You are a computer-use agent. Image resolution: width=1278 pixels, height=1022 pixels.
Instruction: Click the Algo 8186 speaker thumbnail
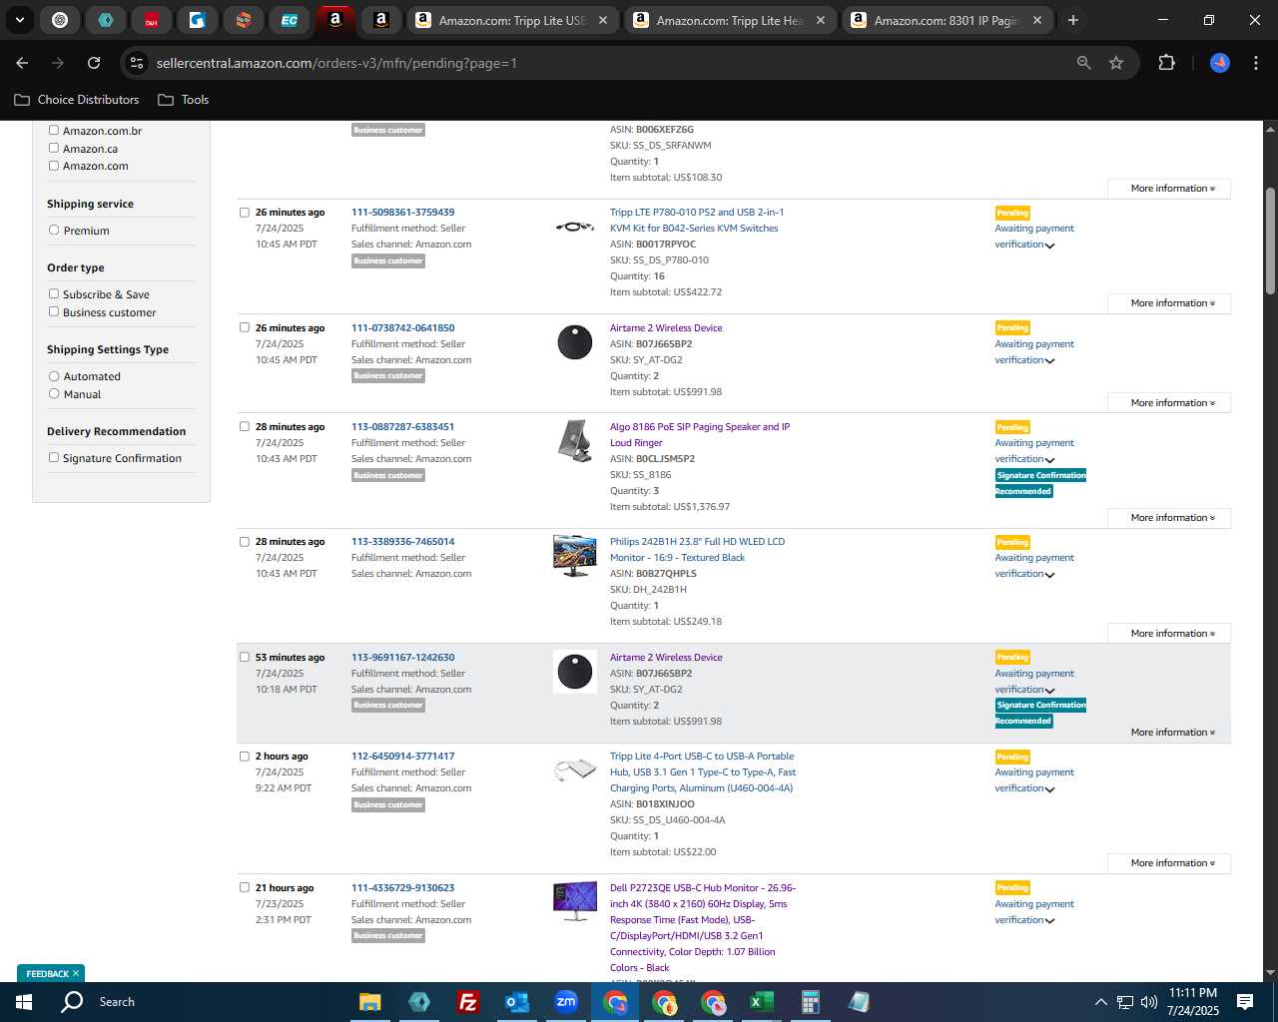[x=575, y=441]
